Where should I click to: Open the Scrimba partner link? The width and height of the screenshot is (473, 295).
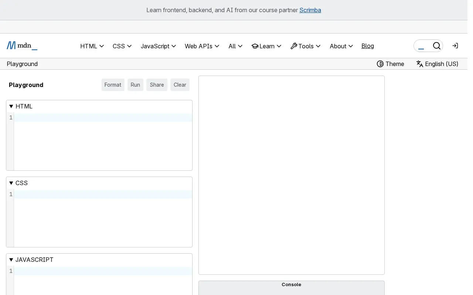(x=310, y=10)
